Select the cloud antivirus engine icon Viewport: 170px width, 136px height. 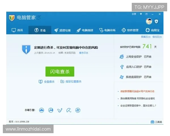pyautogui.click(x=42, y=110)
